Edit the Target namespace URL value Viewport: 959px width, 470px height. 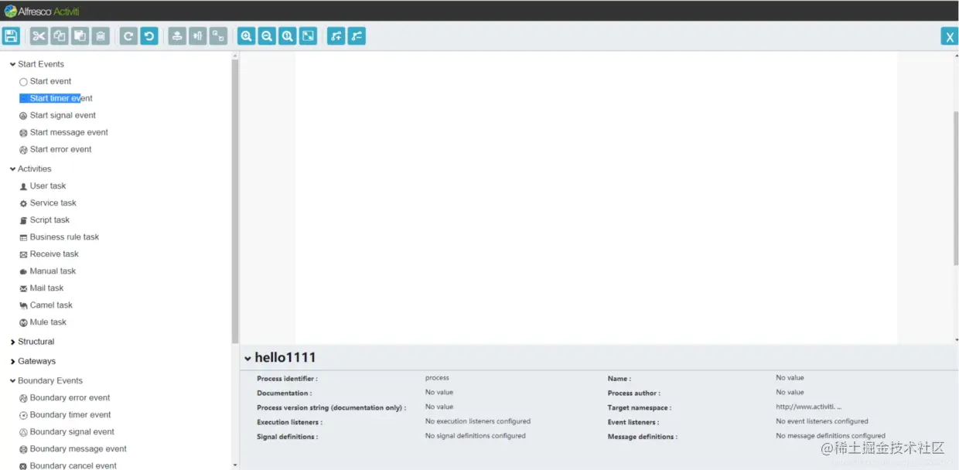click(808, 407)
